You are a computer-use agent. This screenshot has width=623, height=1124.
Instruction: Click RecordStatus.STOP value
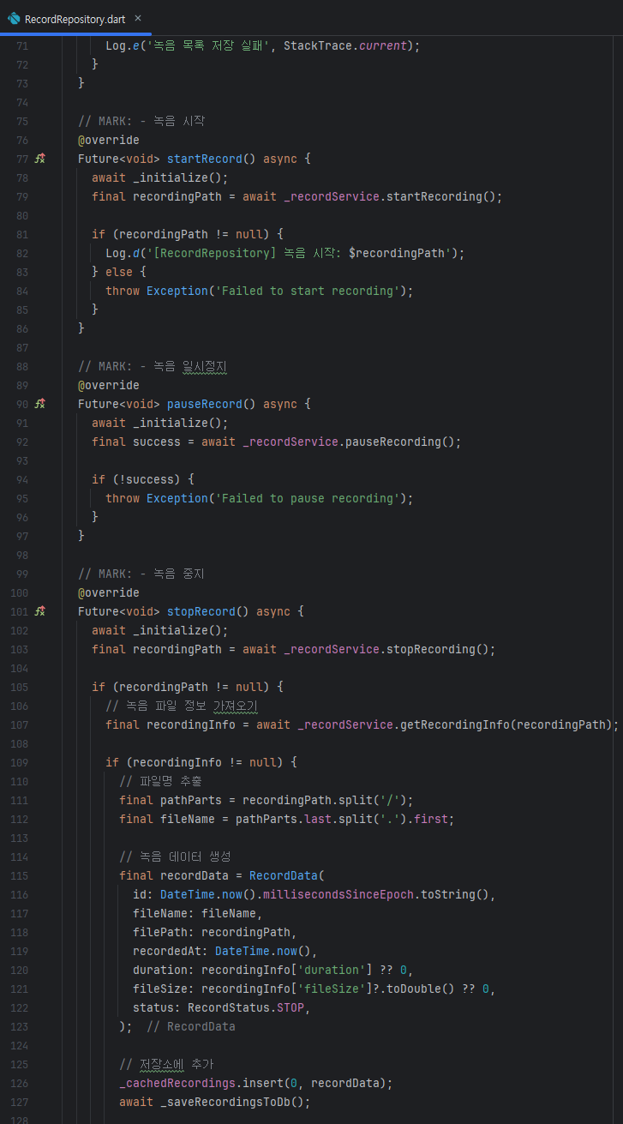[x=246, y=1007]
